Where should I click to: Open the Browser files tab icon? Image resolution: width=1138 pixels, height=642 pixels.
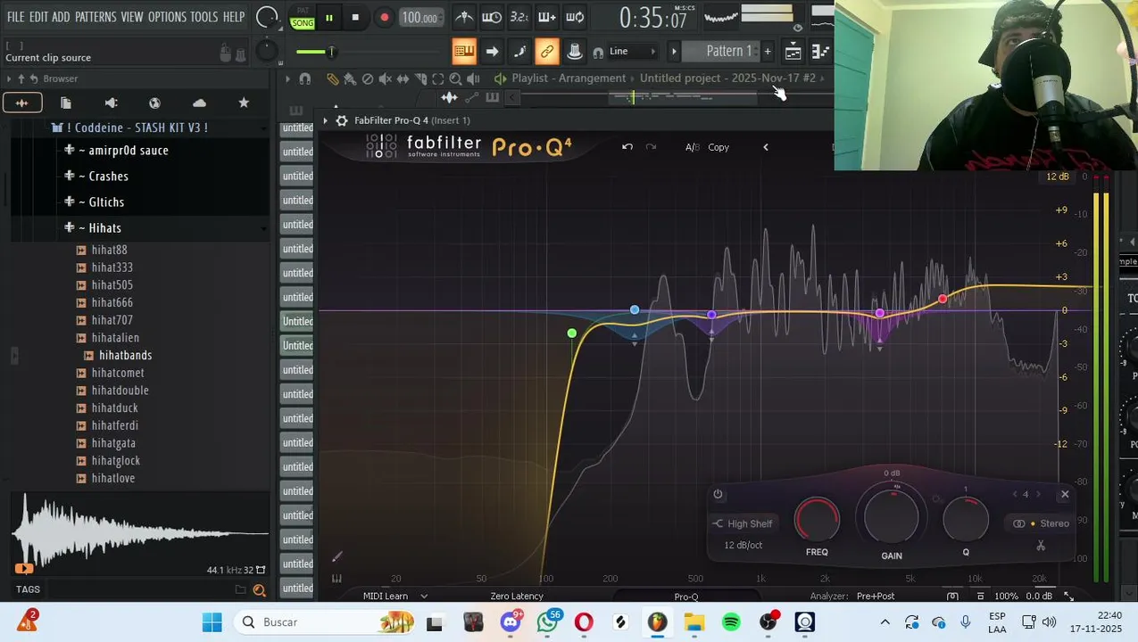[x=65, y=103]
